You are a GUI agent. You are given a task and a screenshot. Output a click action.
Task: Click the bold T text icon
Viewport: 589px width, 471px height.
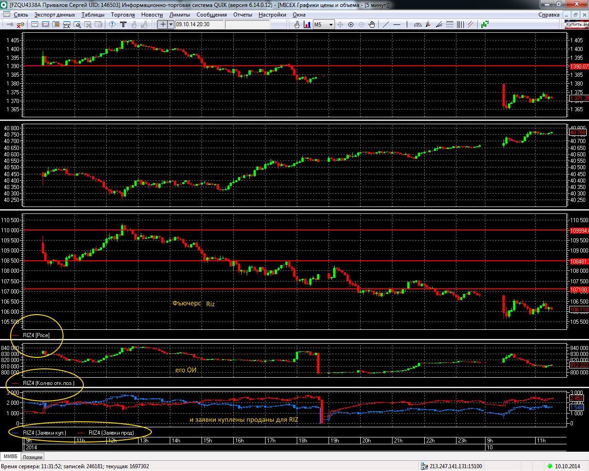[x=123, y=24]
